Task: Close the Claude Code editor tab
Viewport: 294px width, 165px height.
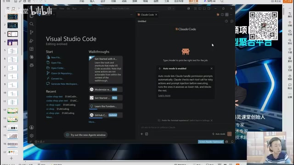Action: click(x=156, y=15)
